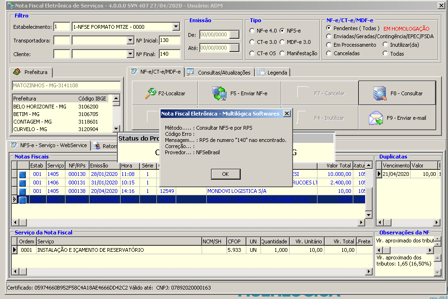Click the application icon in the title bar
Viewport: 448px width, 299px height.
[10, 6]
